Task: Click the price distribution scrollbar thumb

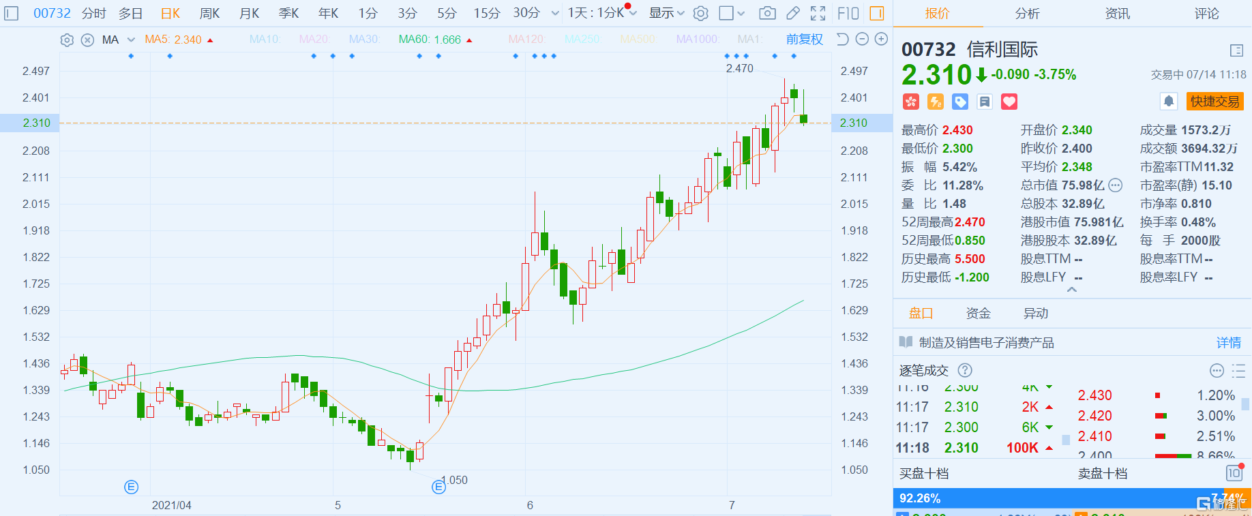Action: 1245,404
